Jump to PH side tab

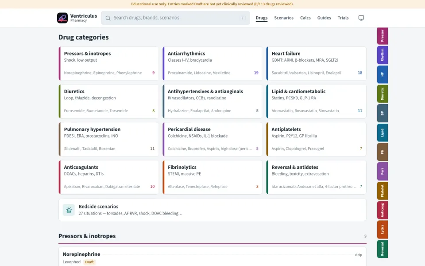[x=382, y=152]
